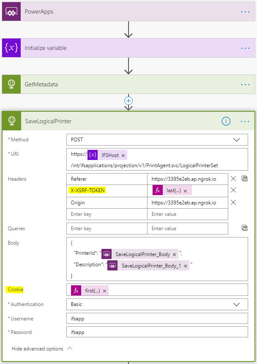Click the Queries Enter key field
The width and height of the screenshot is (257, 364).
[107, 229]
